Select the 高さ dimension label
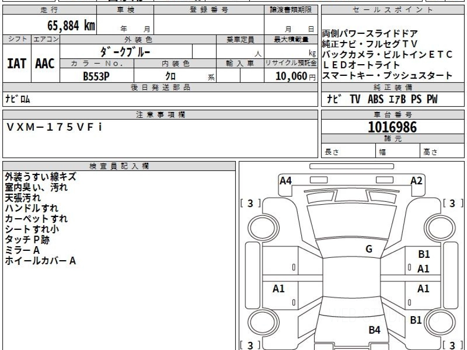This screenshot has height=350, width=467. coord(431,152)
